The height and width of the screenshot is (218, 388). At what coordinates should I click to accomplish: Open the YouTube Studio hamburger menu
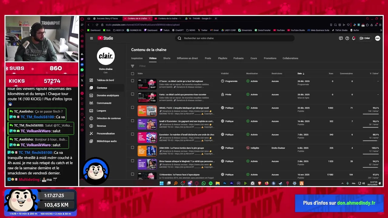coord(91,38)
